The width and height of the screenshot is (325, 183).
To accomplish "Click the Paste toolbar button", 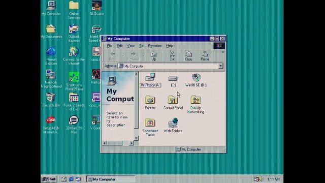I will coord(205,56).
